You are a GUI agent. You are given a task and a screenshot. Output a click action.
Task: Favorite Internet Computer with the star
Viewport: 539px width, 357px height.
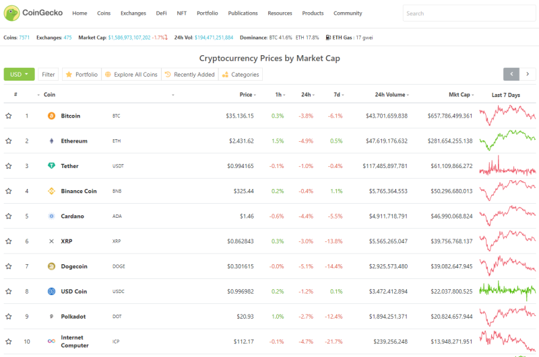9,342
